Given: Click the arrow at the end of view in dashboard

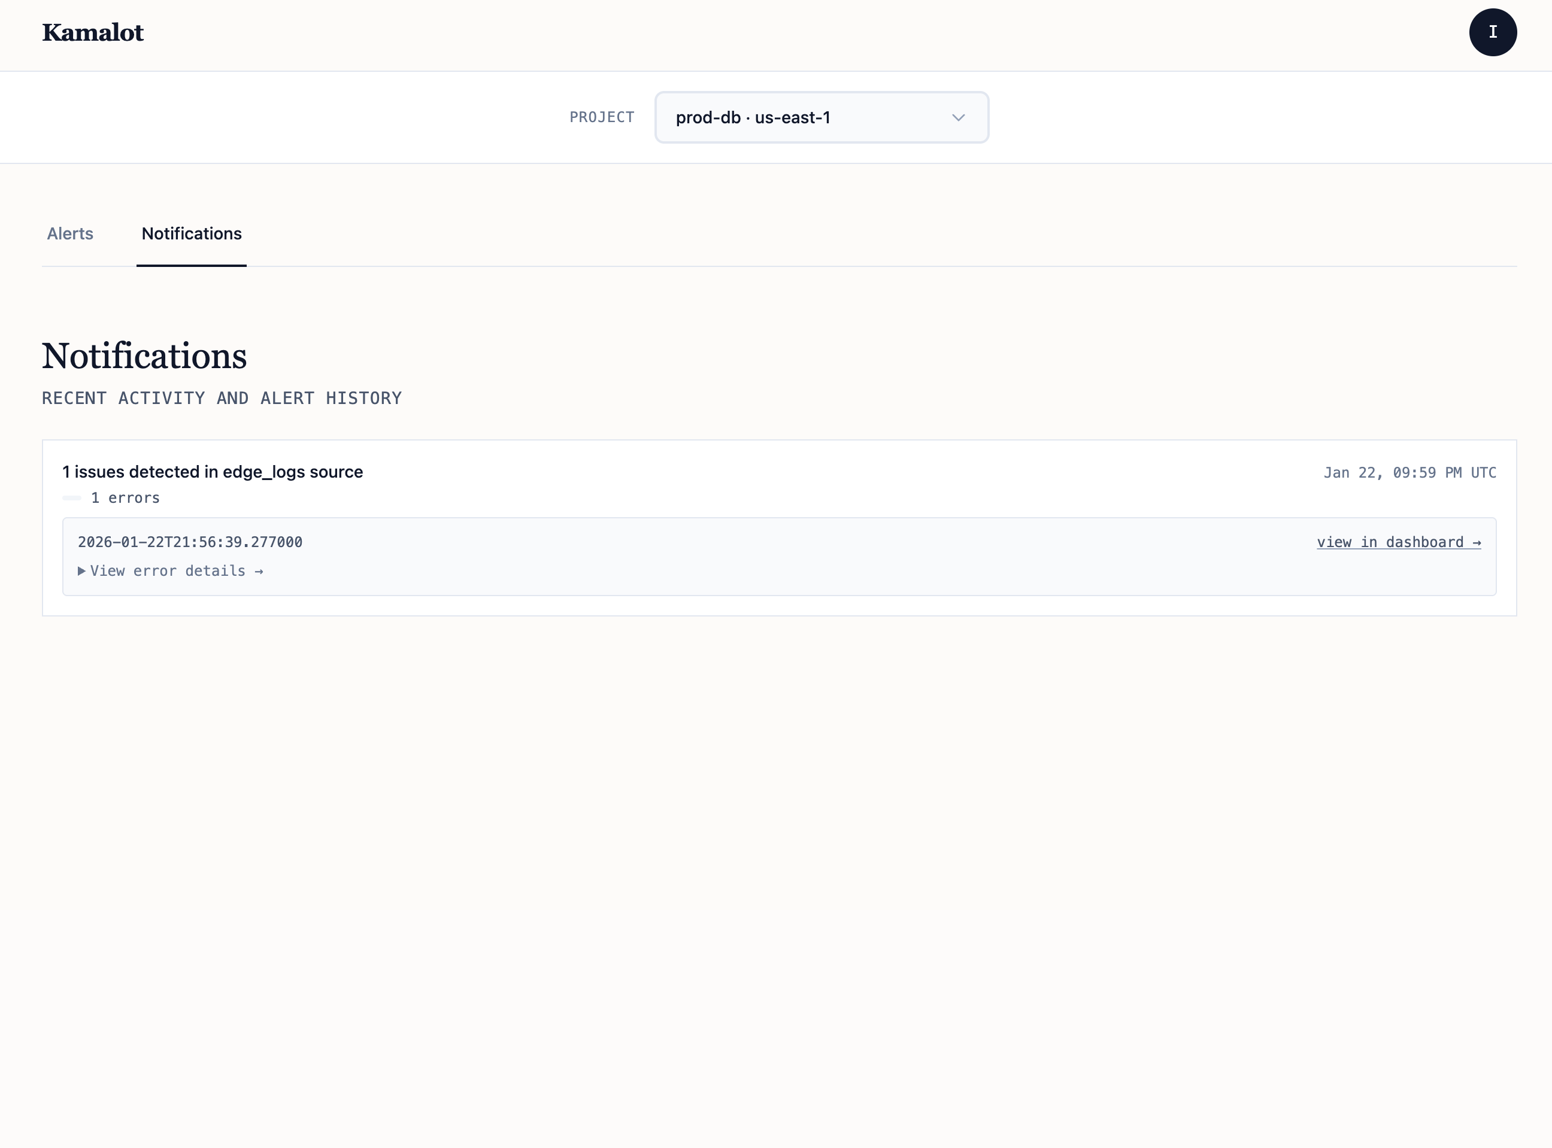Looking at the screenshot, I should 1476,543.
